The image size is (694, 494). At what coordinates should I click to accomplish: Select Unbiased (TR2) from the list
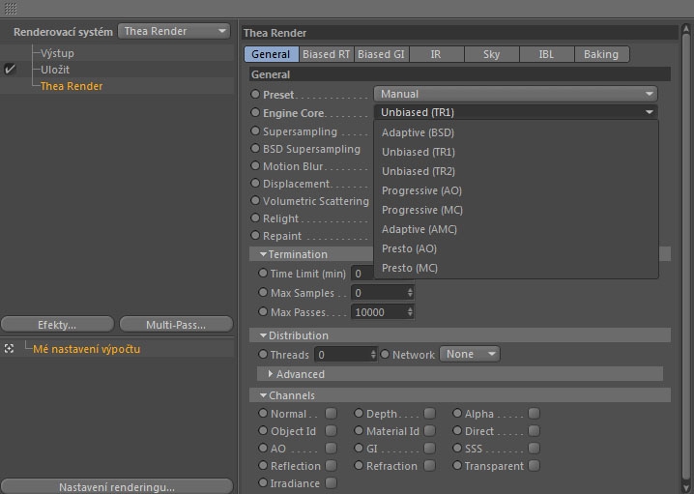coord(516,171)
